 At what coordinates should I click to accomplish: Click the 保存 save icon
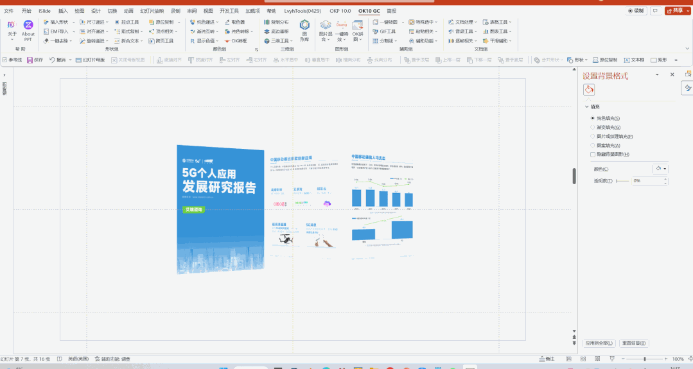tap(35, 60)
